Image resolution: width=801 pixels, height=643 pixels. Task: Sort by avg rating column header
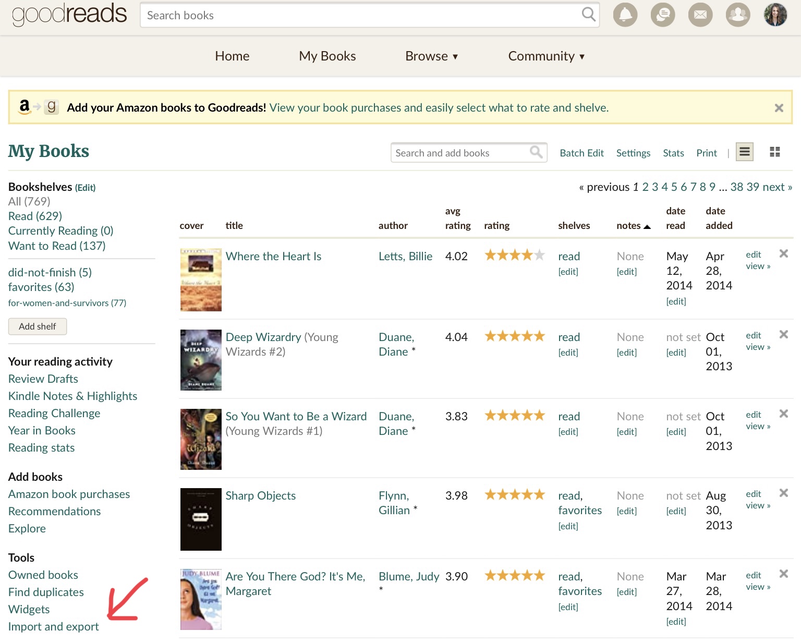[457, 218]
